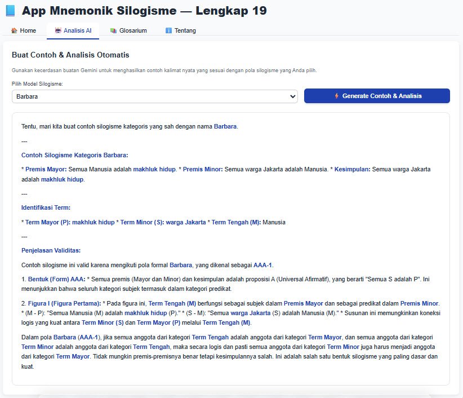Click the heading 'Buat Contoh & Analisis Otomatis'
This screenshot has width=463, height=398.
tap(70, 55)
